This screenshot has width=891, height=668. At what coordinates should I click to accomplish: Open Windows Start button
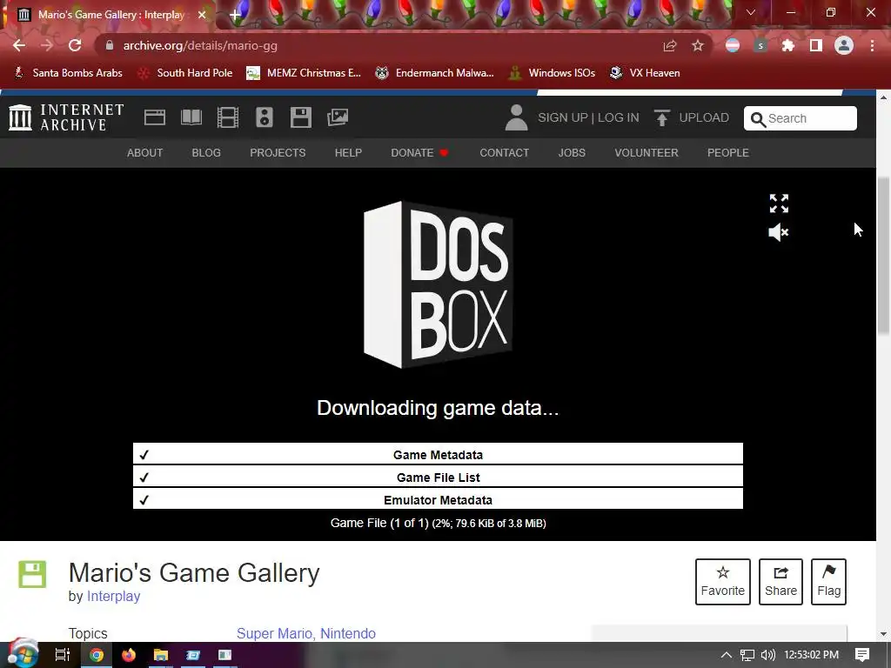click(x=23, y=655)
